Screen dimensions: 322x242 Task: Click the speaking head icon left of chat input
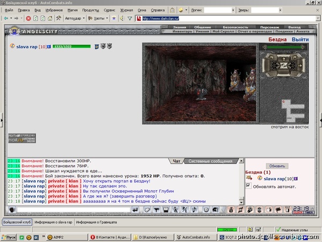coord(12,210)
